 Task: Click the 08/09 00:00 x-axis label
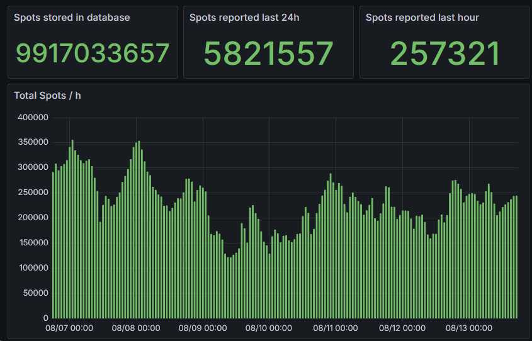point(203,328)
